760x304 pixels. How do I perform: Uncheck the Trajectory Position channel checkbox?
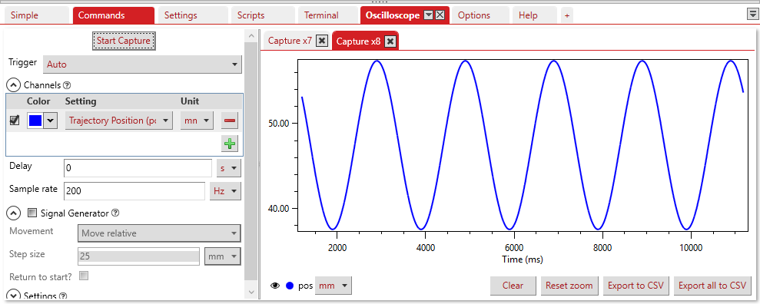point(15,120)
